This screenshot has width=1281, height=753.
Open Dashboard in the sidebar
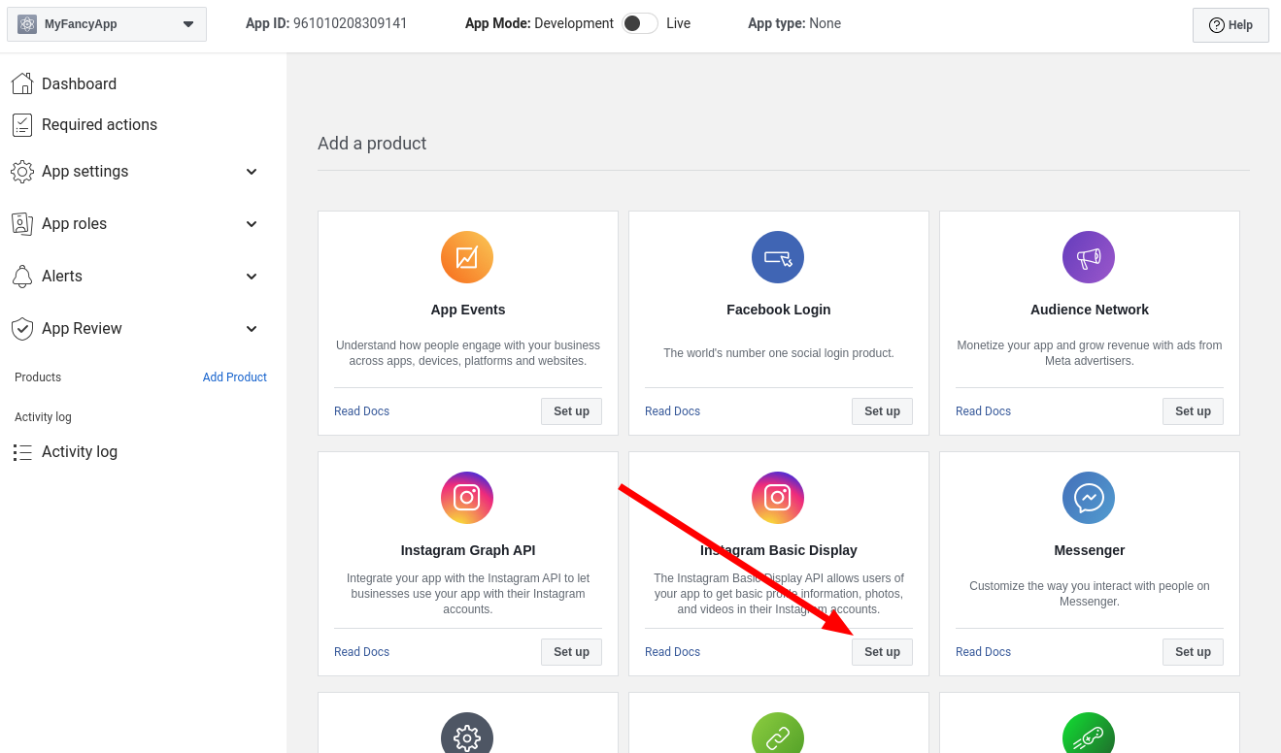point(79,84)
